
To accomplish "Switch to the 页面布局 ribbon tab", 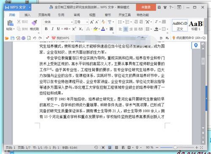I will [44, 15].
